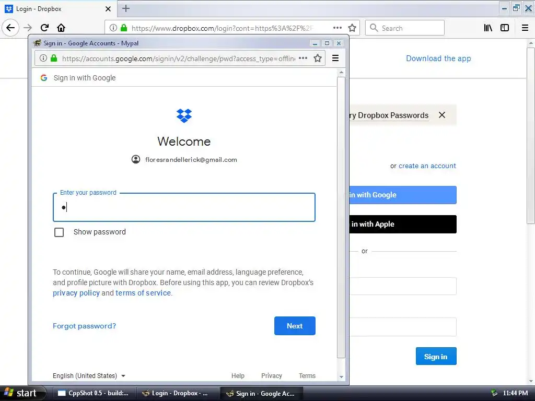Select the Login - Dropbox tab
Viewport: 535px width, 401px height.
58,9
